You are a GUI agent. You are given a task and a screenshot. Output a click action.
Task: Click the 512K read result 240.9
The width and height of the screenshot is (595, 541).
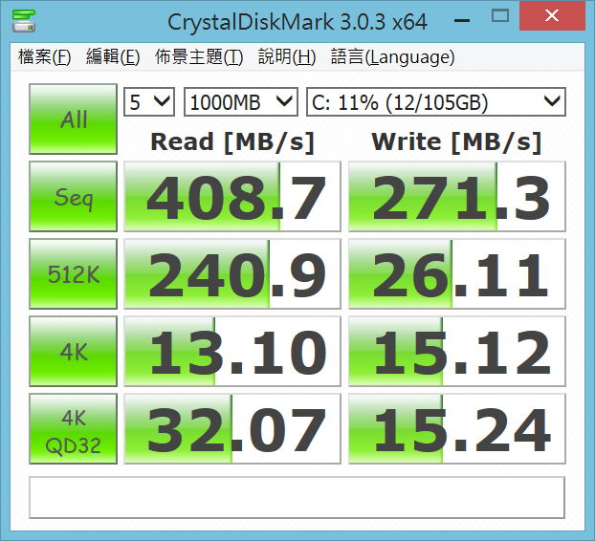coord(232,273)
